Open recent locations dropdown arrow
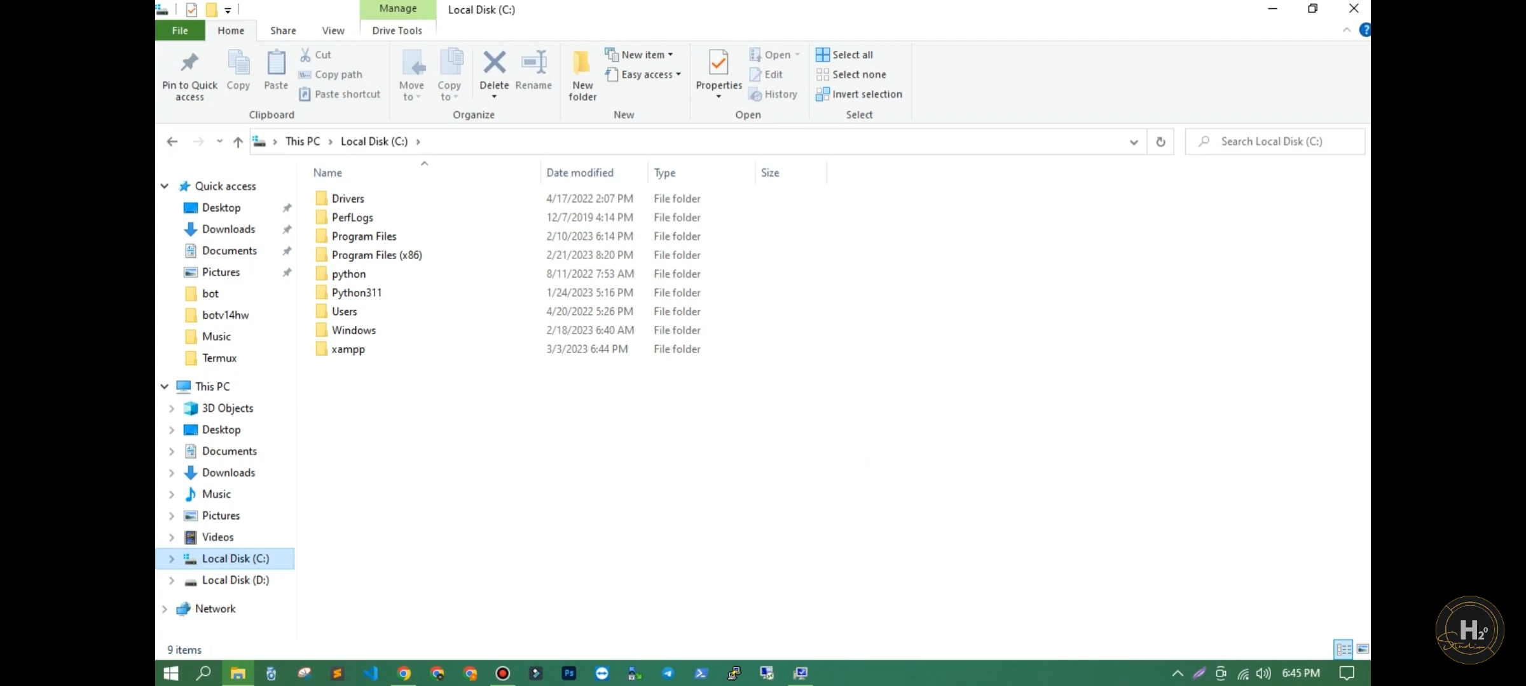The height and width of the screenshot is (686, 1526). [x=219, y=142]
